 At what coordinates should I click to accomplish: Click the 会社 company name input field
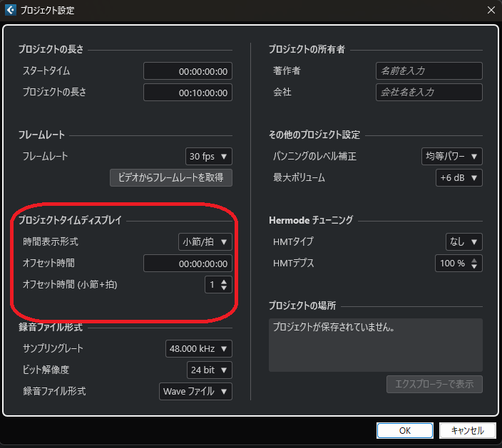point(429,93)
